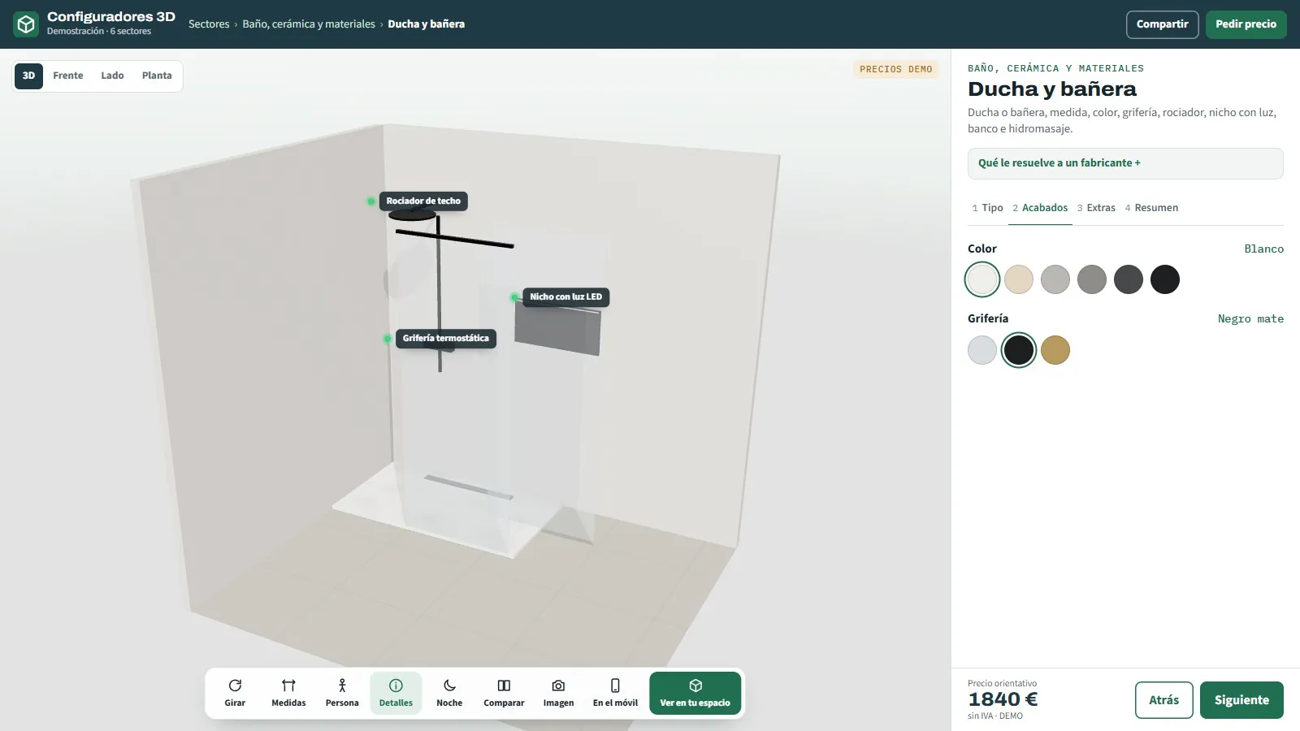Switch to the Frente view
Screen dimensions: 1300x731
(x=68, y=76)
